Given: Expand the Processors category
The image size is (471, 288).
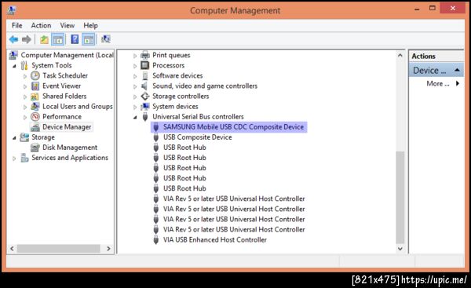Looking at the screenshot, I should click(x=135, y=66).
